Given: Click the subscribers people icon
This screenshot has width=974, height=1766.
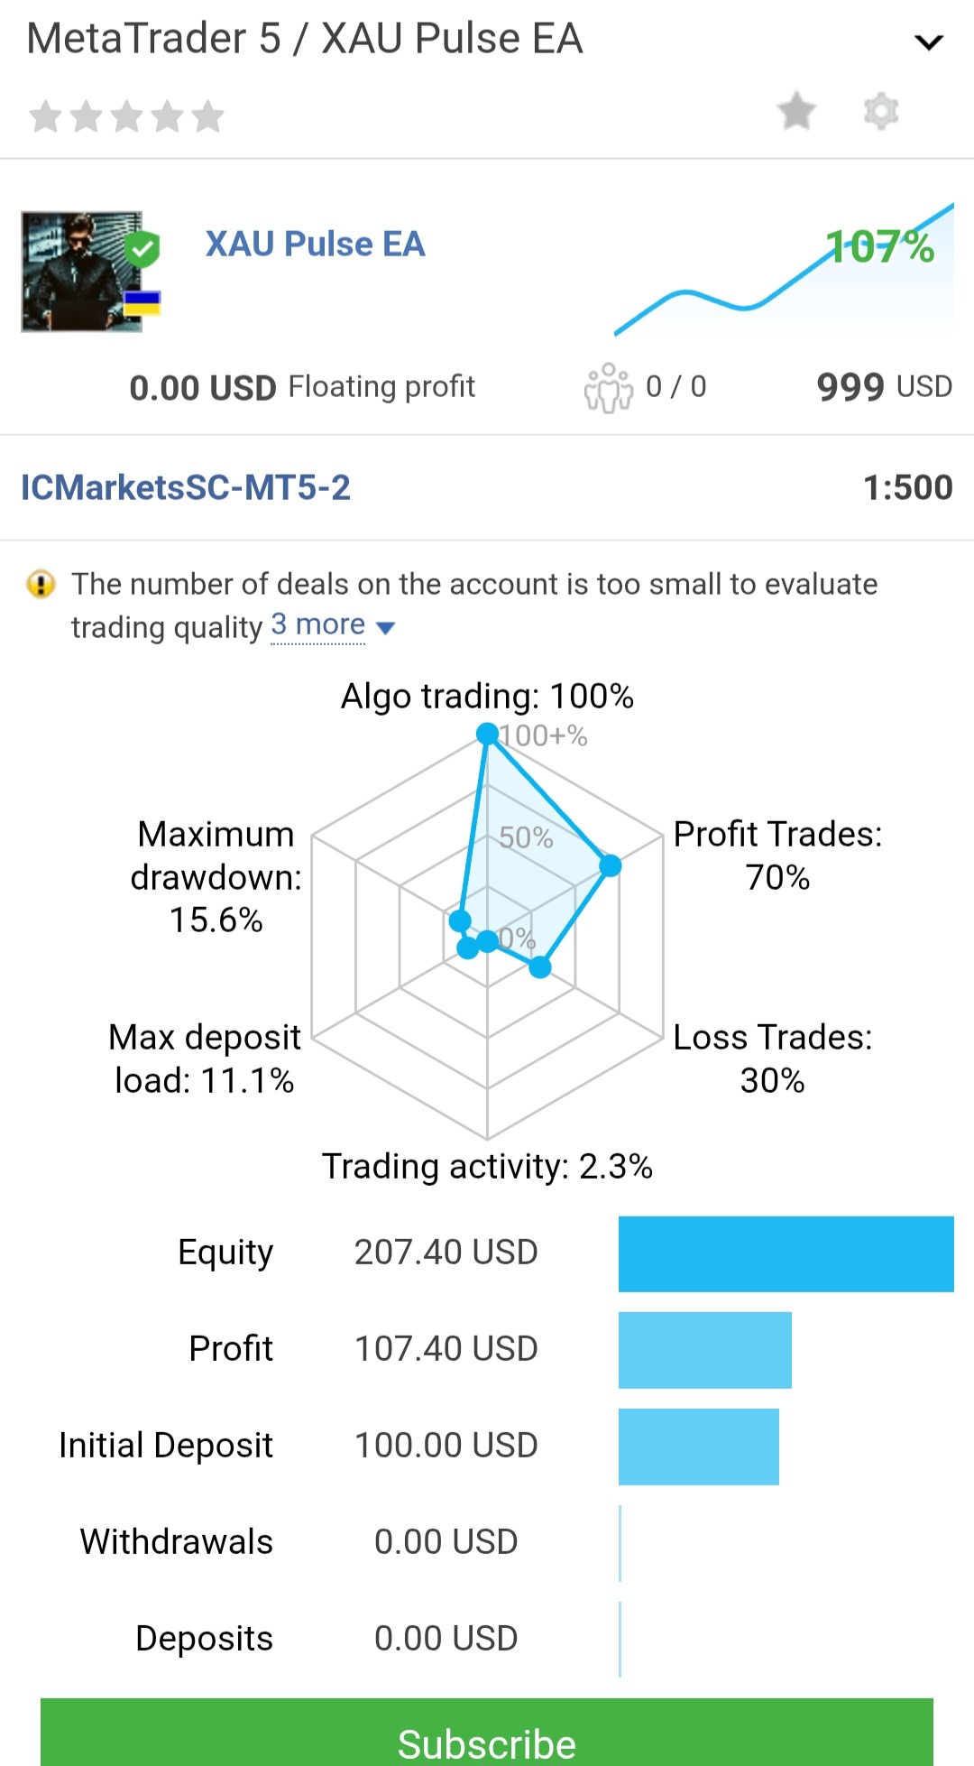Looking at the screenshot, I should click(609, 388).
